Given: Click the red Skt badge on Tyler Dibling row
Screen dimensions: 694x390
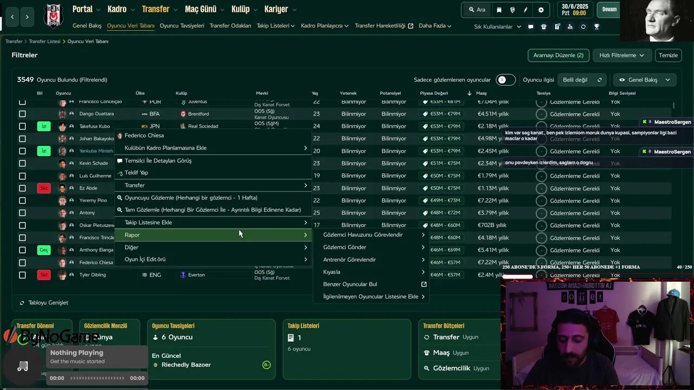Looking at the screenshot, I should pos(44,275).
